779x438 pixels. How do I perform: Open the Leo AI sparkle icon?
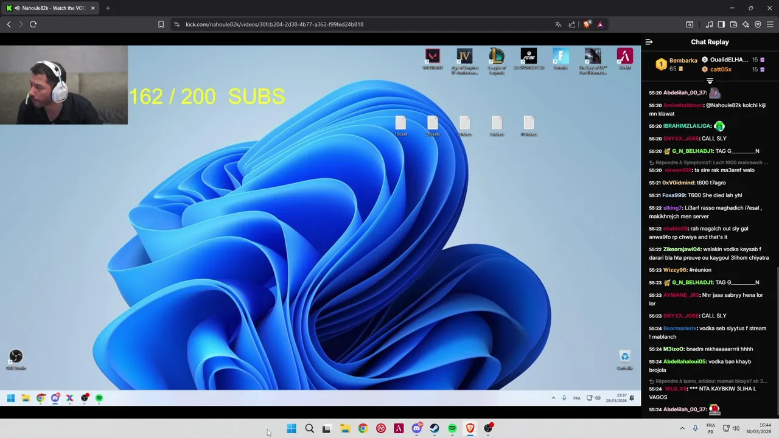[746, 24]
